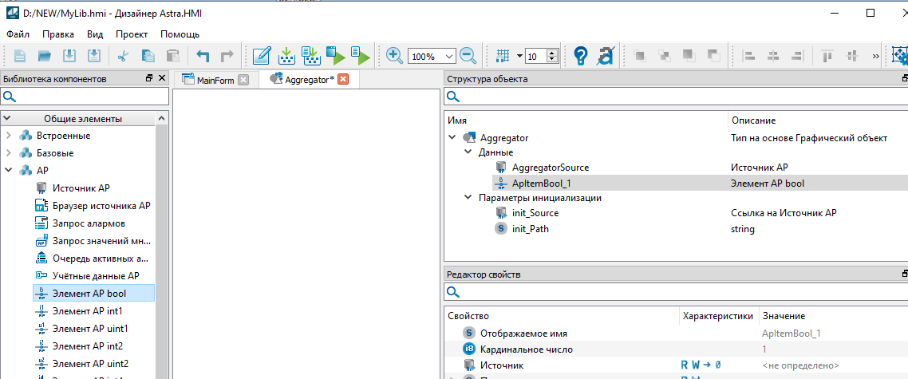The height and width of the screenshot is (379, 908).
Task: Collapse the Параметры инициализации section
Action: click(x=468, y=198)
